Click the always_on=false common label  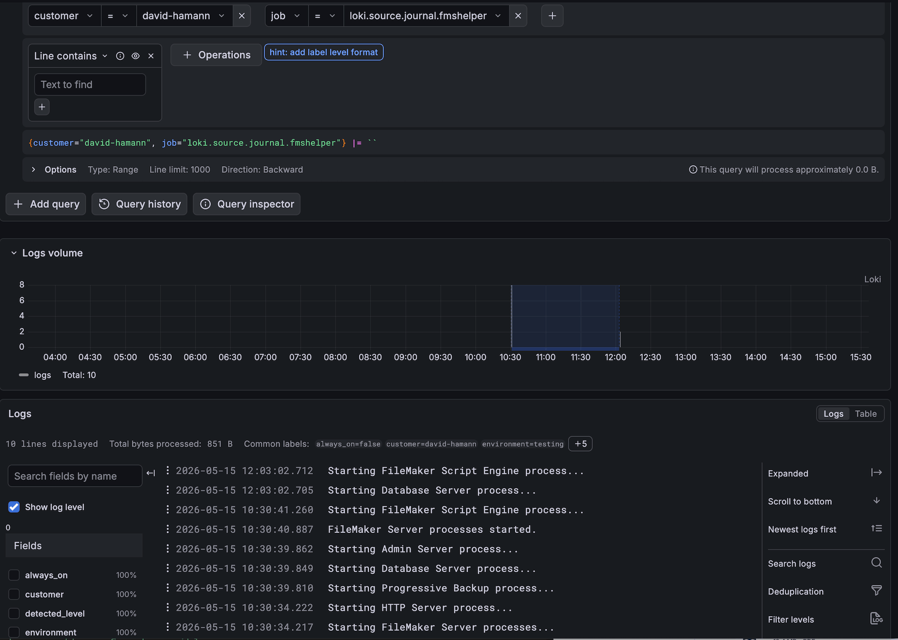[x=348, y=444]
